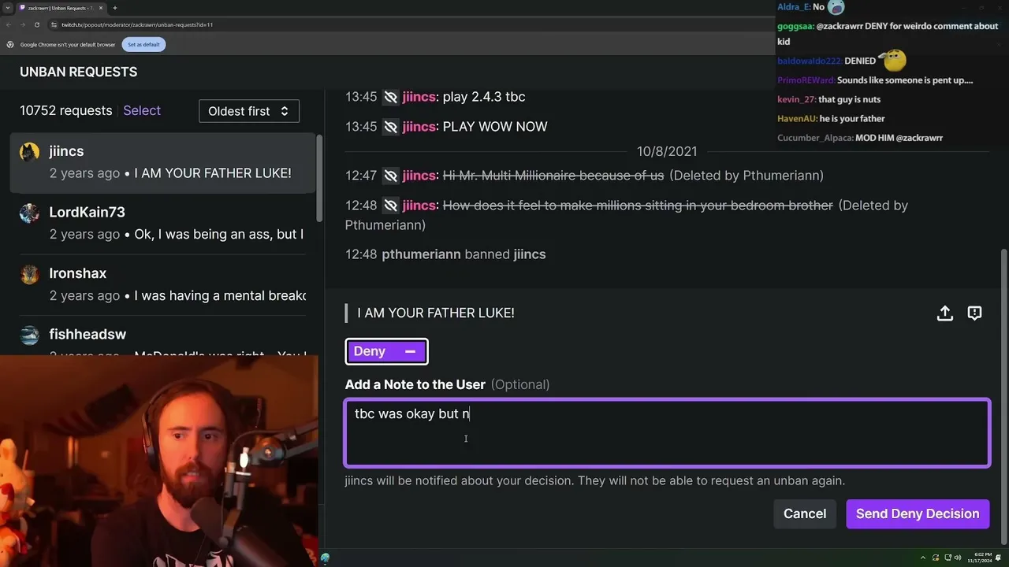Screen dimensions: 1009x567
Task: Close the zackrawrr Unban Requests browser tab
Action: tap(100, 8)
